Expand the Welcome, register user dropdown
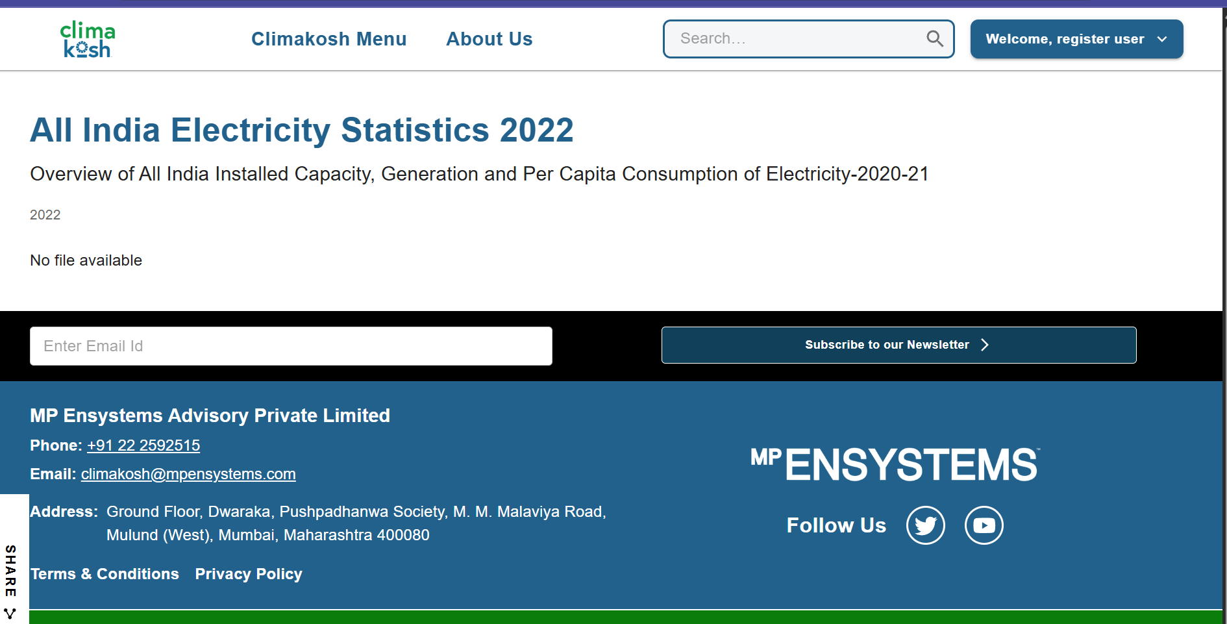Image resolution: width=1227 pixels, height=624 pixels. tap(1065, 39)
